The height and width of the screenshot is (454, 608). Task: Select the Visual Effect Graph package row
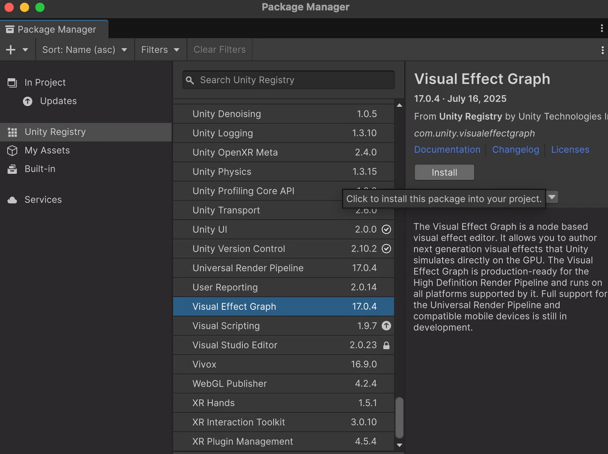[x=283, y=307]
